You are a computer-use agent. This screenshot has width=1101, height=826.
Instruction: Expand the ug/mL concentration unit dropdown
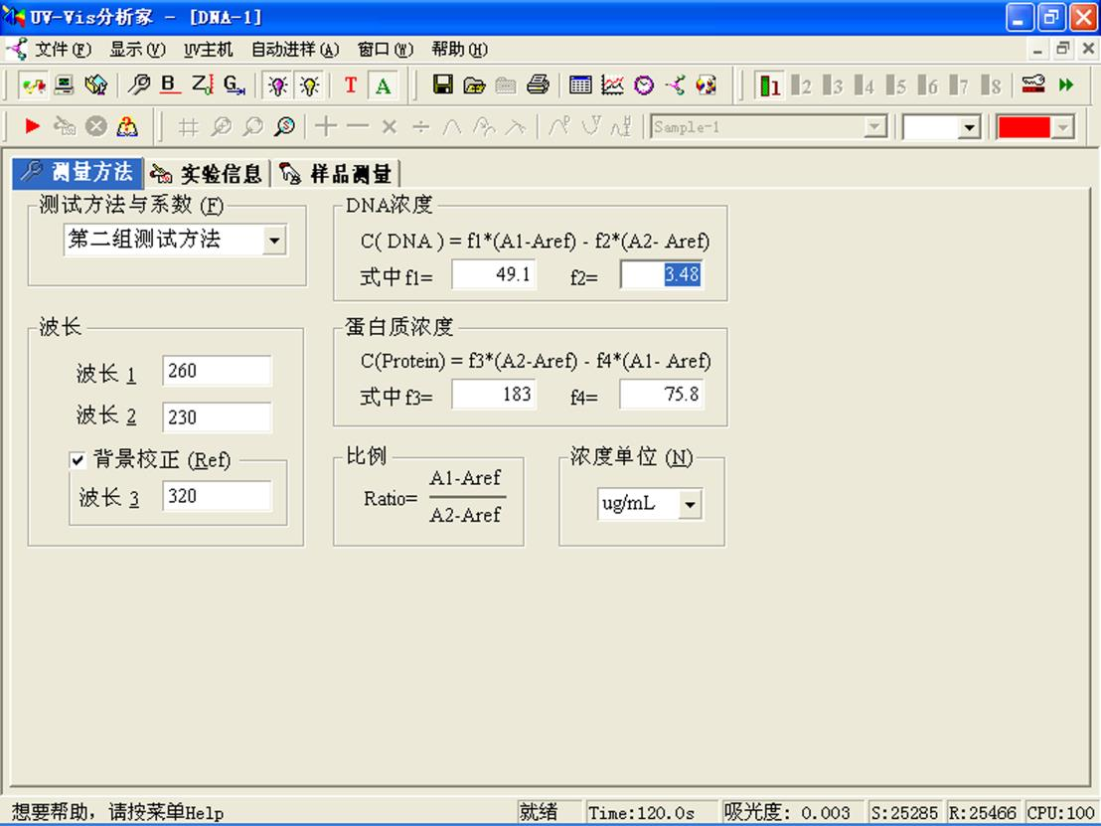click(x=690, y=504)
